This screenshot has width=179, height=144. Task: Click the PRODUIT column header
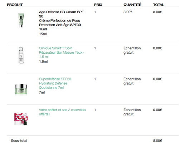pos(15,5)
